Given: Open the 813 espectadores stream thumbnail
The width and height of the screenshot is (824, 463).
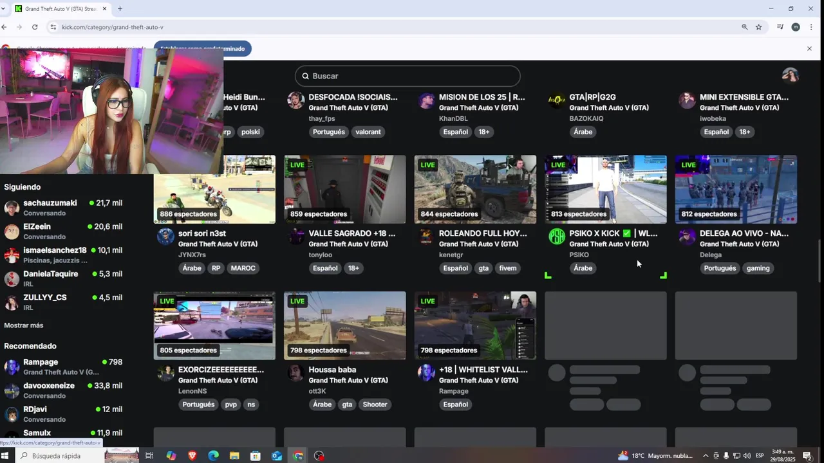Looking at the screenshot, I should click(x=606, y=189).
